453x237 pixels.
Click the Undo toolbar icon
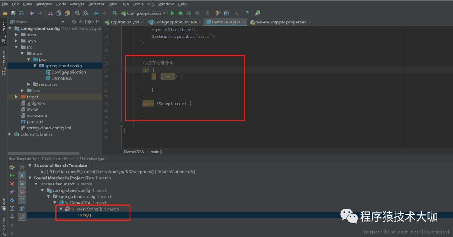[32, 13]
